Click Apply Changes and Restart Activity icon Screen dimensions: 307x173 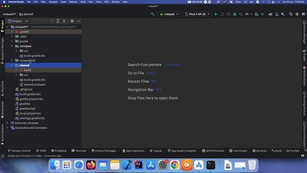[222, 14]
